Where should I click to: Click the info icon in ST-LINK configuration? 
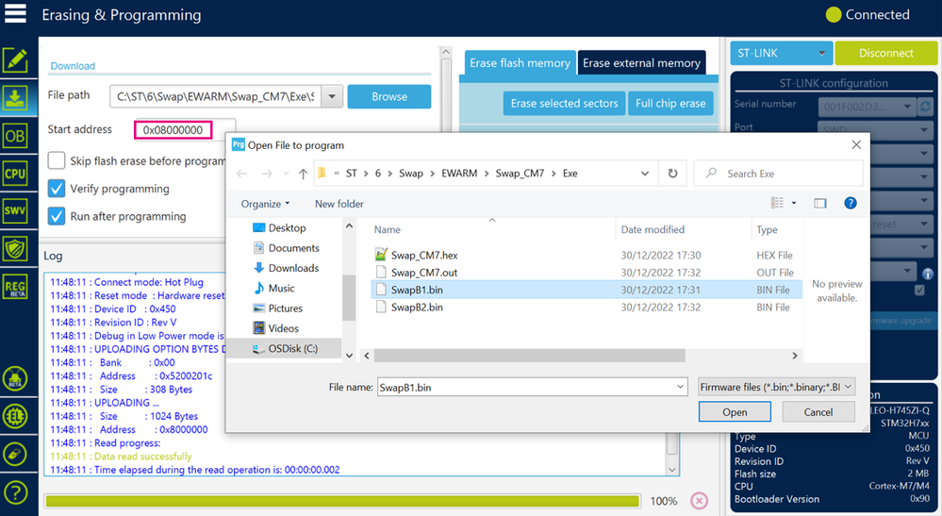pyautogui.click(x=928, y=274)
